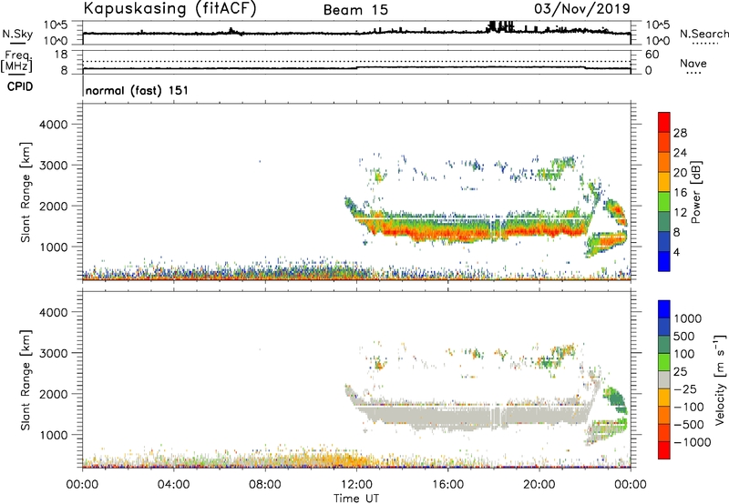Click the N.Search legend label

point(703,34)
